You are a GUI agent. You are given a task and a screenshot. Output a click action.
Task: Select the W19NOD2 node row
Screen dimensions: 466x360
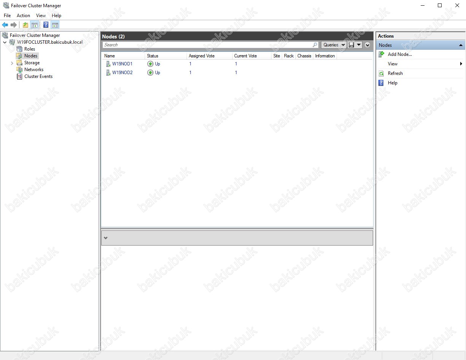(237, 73)
